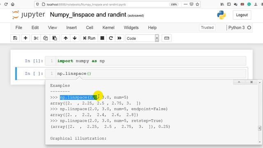This screenshot has height=148, width=263.
Task: Bookmark this page with star icon
Action: (197, 5)
